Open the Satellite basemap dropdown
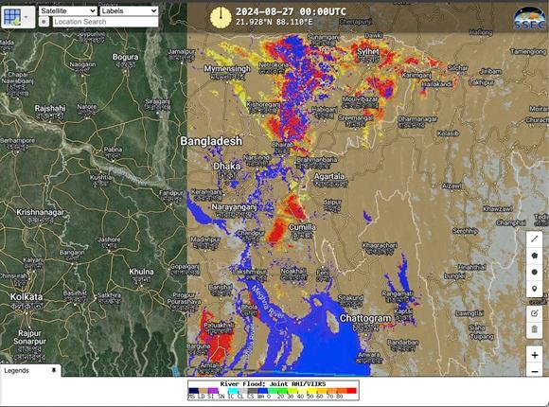The image size is (549, 407). pyautogui.click(x=68, y=10)
